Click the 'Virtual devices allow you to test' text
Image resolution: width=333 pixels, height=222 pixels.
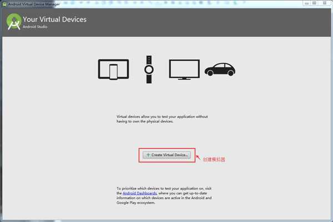pyautogui.click(x=162, y=119)
